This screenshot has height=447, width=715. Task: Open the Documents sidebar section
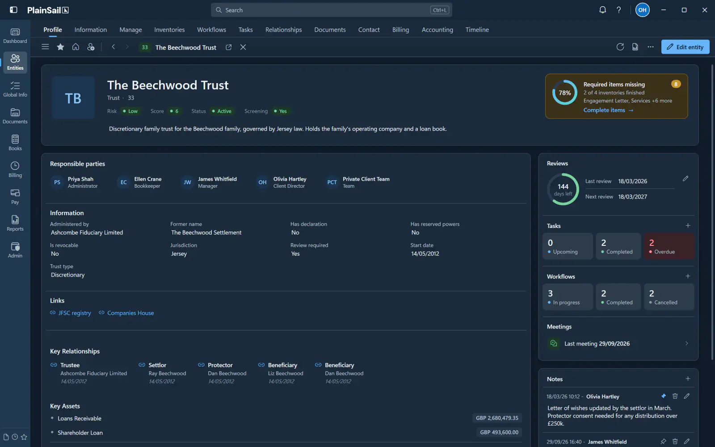tap(15, 116)
